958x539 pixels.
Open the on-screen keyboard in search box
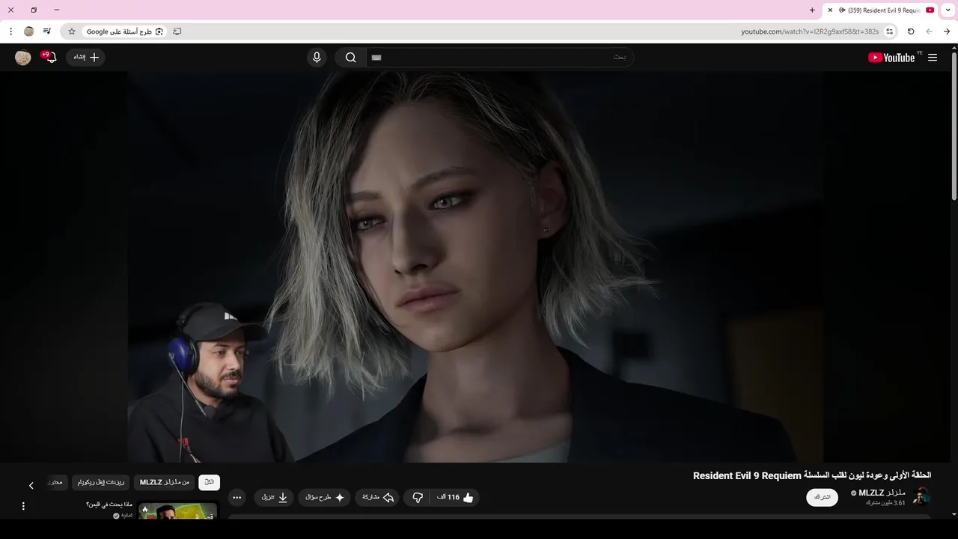(376, 58)
